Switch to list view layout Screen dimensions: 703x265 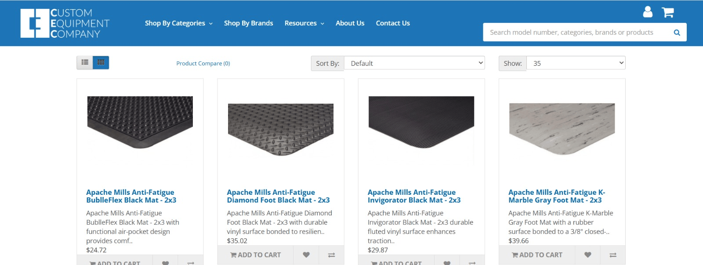(85, 63)
